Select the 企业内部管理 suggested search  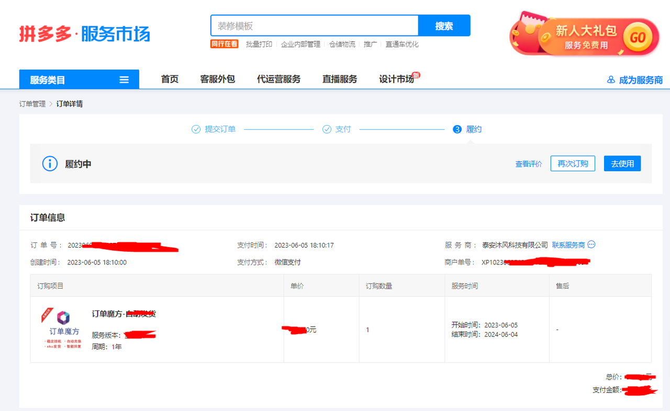(300, 45)
